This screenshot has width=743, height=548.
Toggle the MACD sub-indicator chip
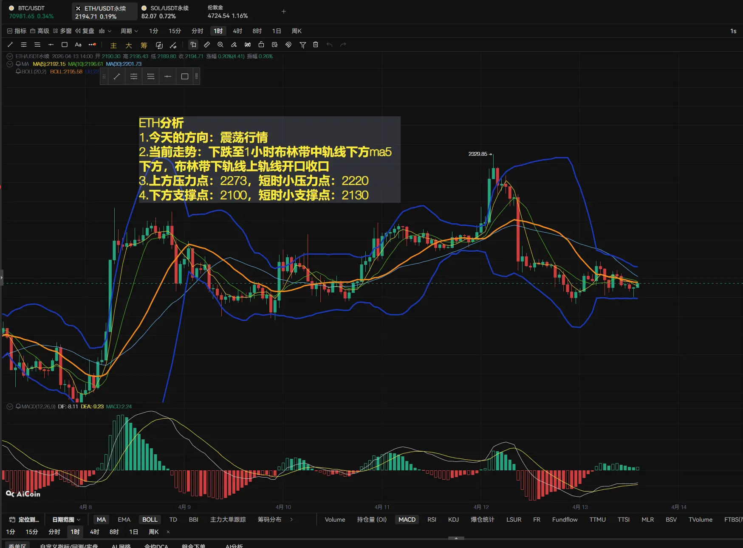[x=407, y=520]
